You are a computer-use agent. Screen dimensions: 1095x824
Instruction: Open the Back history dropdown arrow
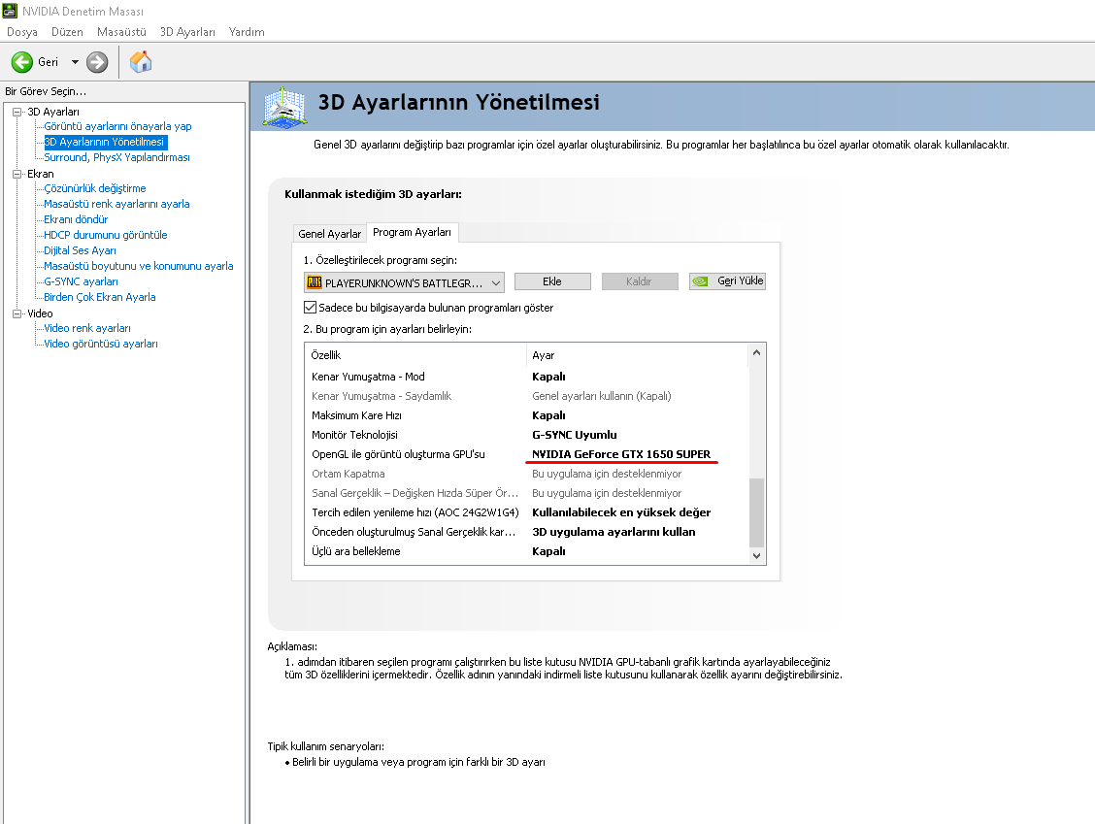point(75,62)
